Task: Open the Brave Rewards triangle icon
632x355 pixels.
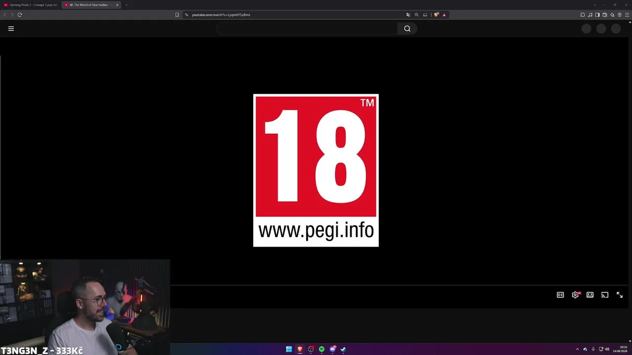Action: coord(444,15)
